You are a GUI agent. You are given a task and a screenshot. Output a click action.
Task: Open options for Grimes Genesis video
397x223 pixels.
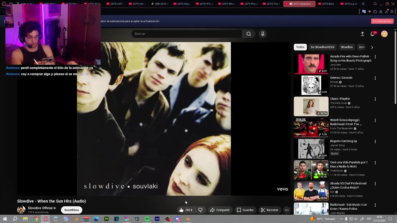[375, 78]
